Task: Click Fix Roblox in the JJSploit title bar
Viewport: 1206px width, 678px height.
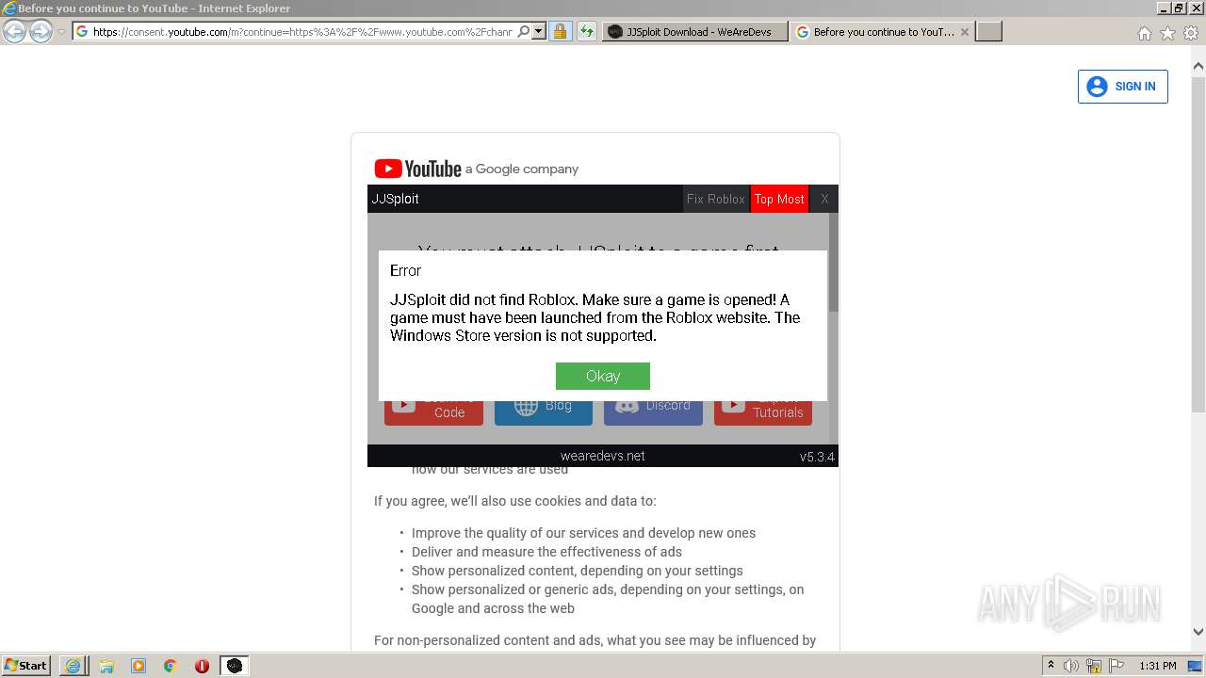Action: (x=716, y=199)
